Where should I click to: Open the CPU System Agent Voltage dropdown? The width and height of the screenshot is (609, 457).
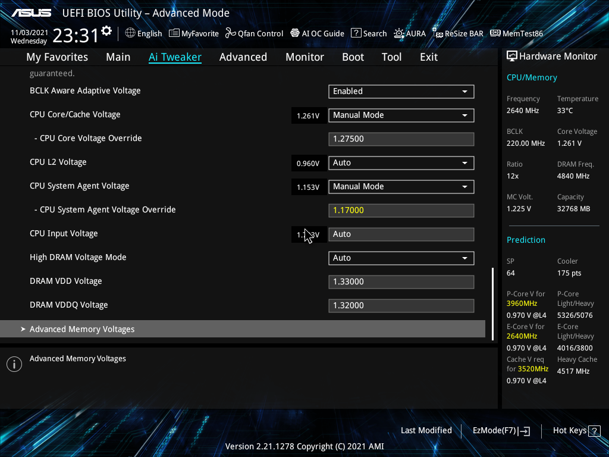click(x=401, y=186)
